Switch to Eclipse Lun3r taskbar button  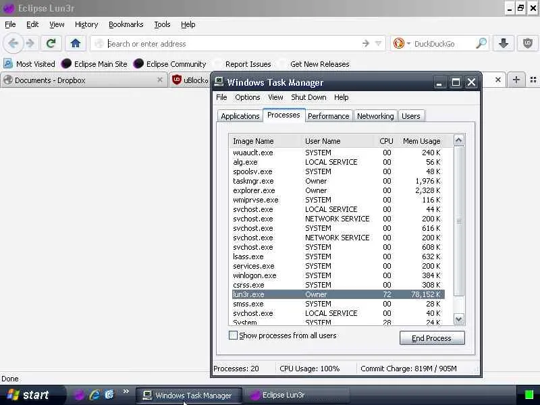point(296,395)
